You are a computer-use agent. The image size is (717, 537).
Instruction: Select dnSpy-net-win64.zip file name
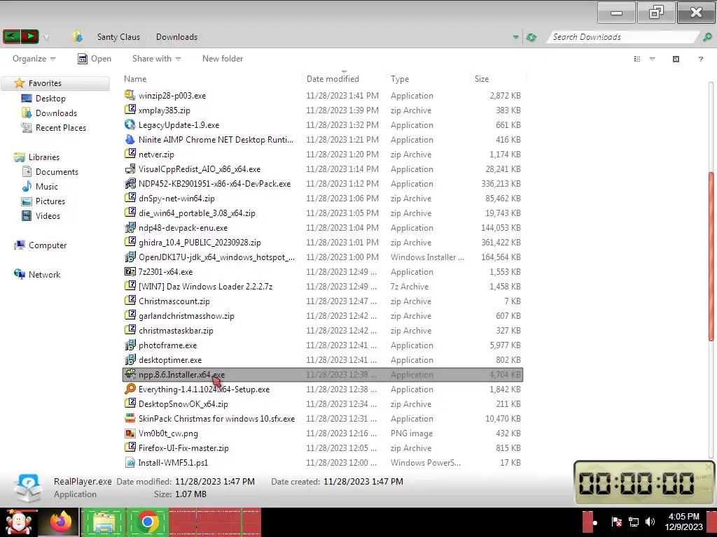pos(176,198)
